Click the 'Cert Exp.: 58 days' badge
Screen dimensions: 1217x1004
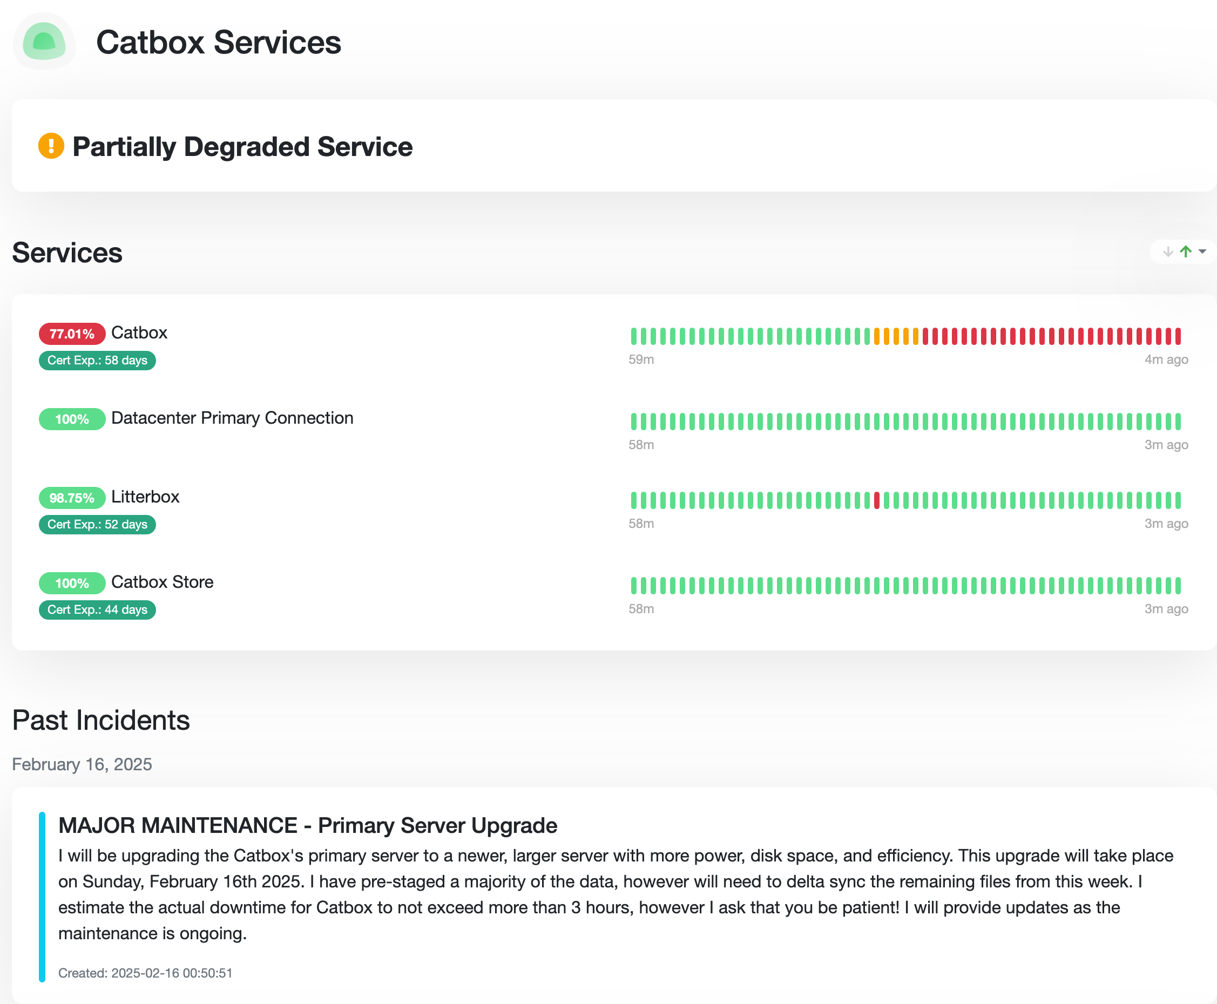tap(97, 361)
